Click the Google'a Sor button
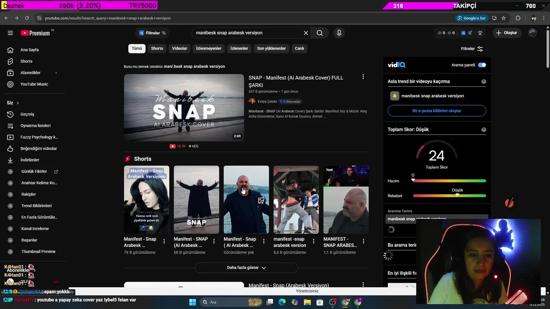550x309 pixels. (x=471, y=18)
